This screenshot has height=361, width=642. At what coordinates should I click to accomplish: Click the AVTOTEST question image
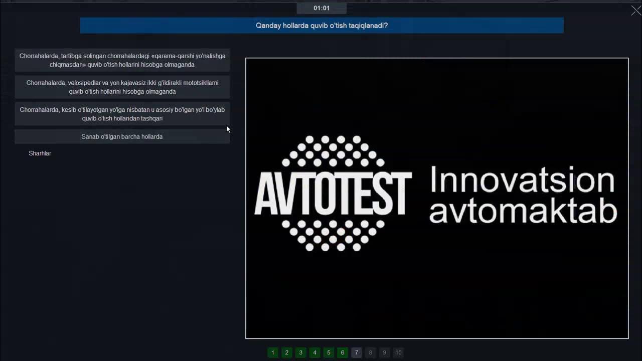pos(437,199)
